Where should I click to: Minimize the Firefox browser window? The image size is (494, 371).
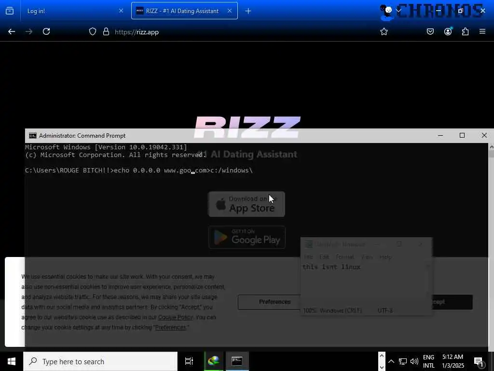(x=438, y=11)
